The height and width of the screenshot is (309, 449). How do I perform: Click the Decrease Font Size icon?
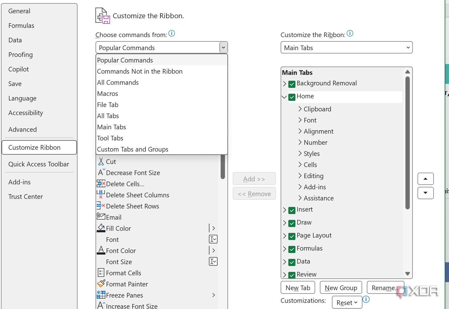click(101, 173)
